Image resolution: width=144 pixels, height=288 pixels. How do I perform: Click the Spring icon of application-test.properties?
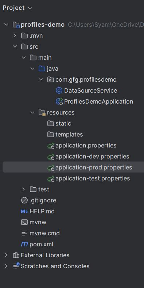click(x=51, y=179)
